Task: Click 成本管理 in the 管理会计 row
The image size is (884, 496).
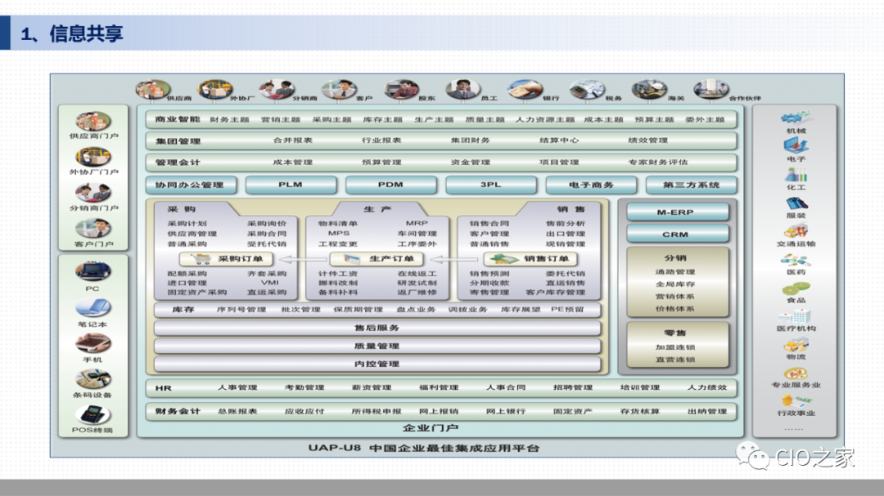Action: tap(292, 162)
